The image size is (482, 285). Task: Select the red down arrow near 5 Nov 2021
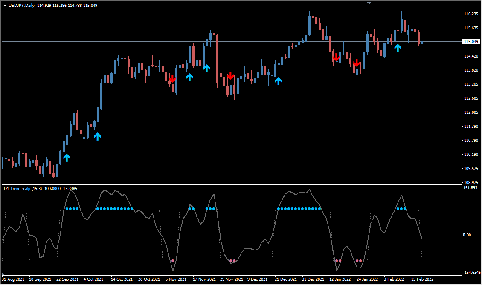(172, 79)
